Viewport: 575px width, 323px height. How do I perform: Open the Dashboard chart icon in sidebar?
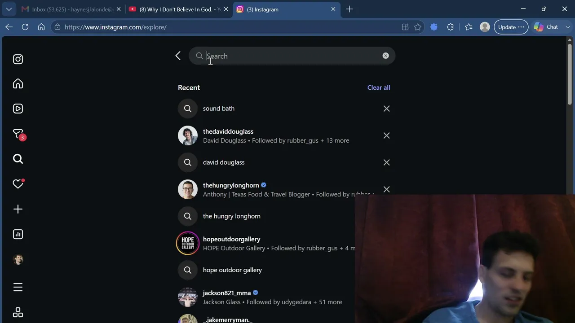tap(18, 234)
